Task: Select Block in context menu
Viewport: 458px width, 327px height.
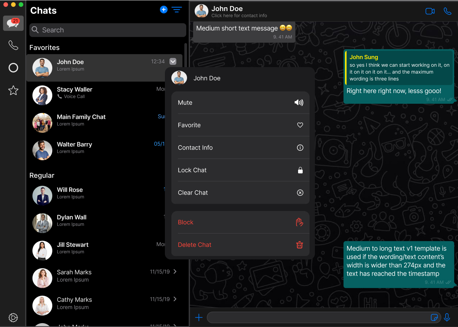Action: 240,222
